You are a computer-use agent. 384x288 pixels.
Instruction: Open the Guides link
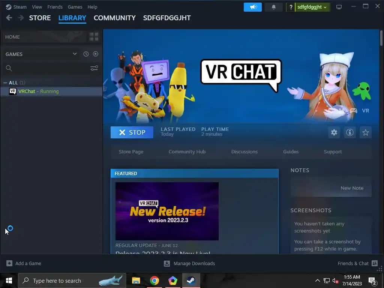tap(291, 152)
